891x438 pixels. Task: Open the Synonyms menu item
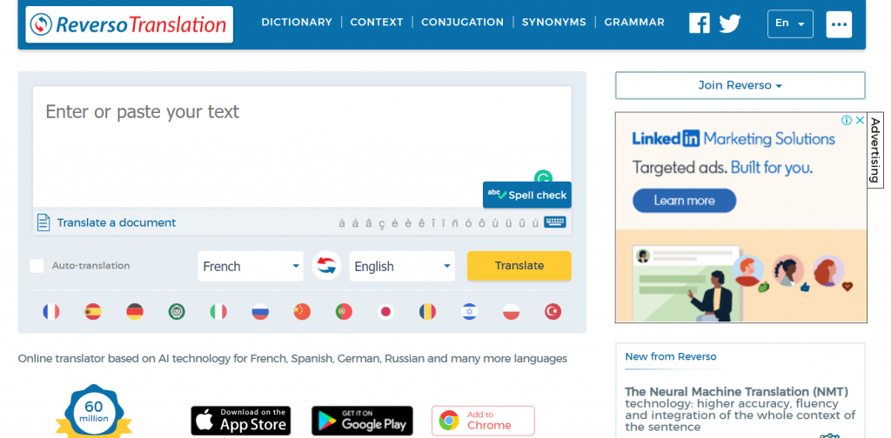coord(554,22)
